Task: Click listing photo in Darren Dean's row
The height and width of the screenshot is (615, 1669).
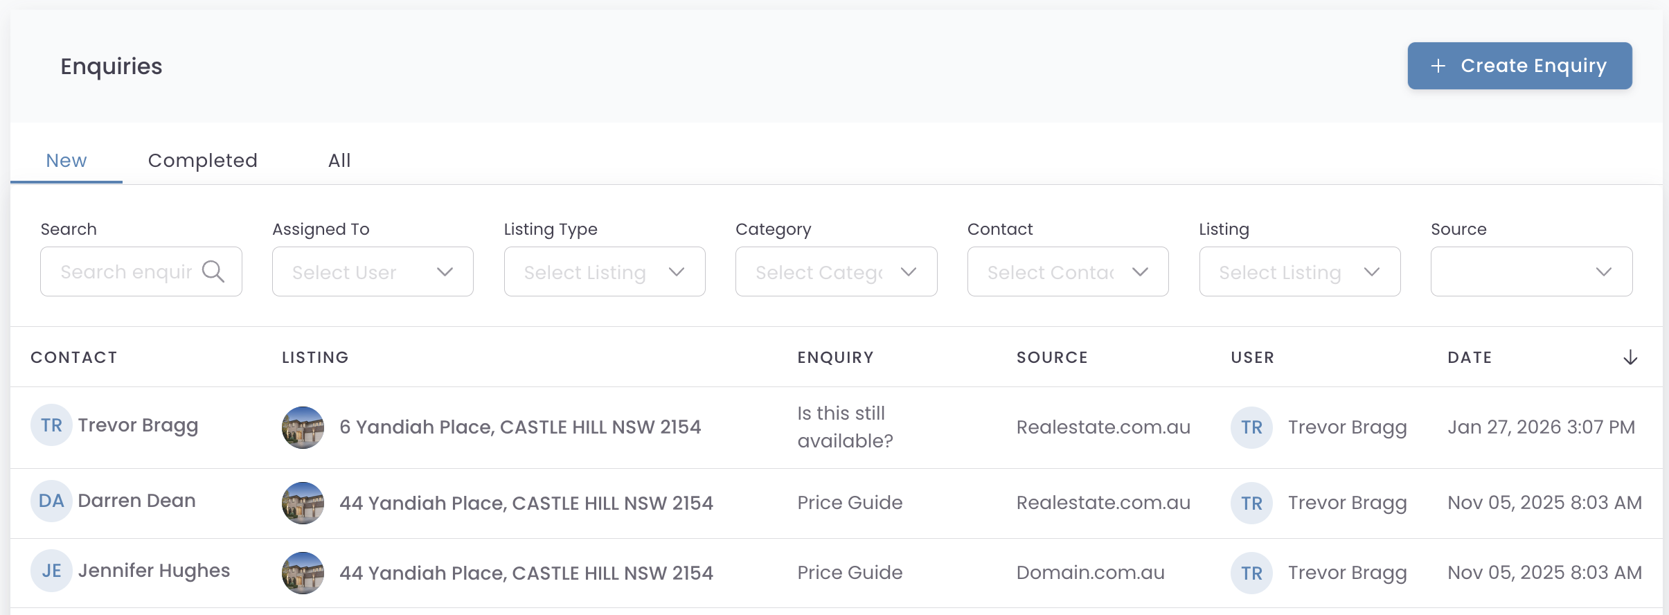Action: point(303,503)
